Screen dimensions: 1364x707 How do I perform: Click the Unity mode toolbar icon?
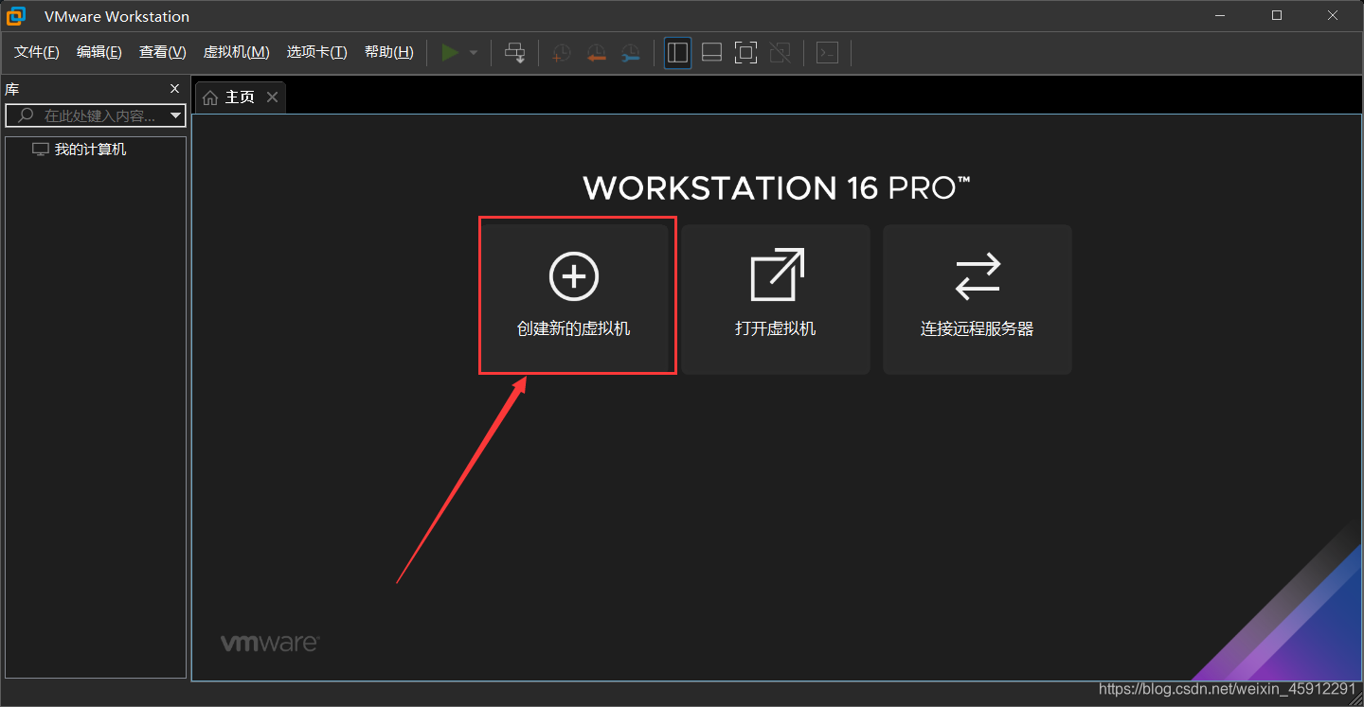[x=780, y=53]
